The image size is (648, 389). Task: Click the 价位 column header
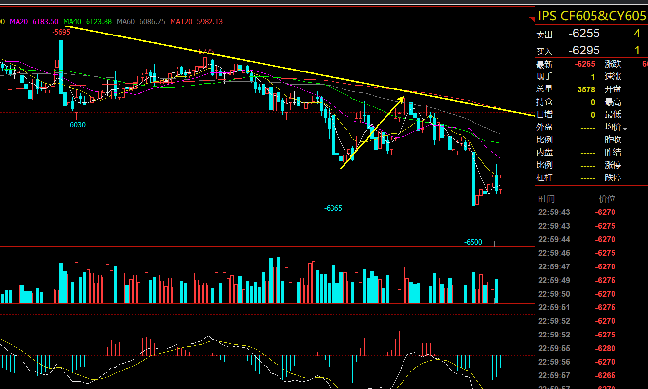coord(607,199)
